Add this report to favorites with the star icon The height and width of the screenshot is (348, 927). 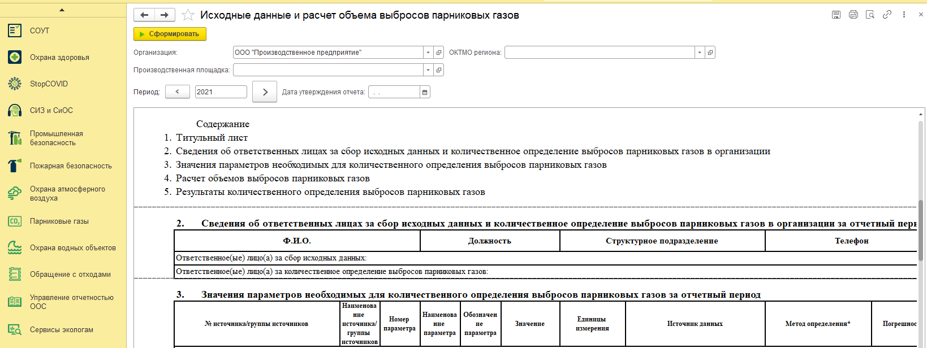pos(188,15)
